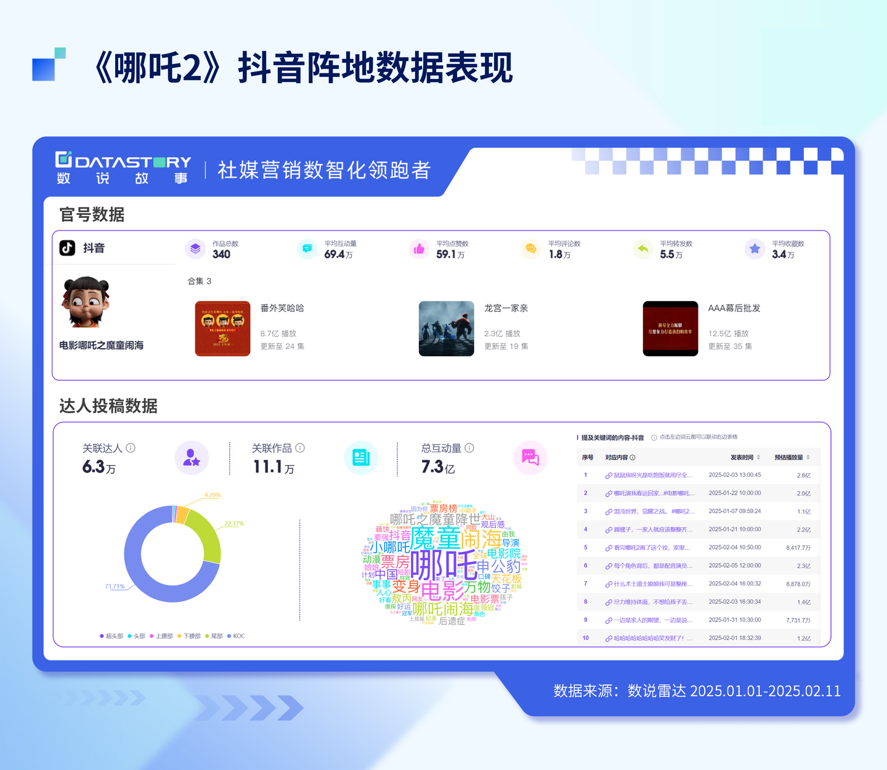This screenshot has height=770, width=887.
Task: Click 龙宫一家亲 collection title
Action: (506, 308)
